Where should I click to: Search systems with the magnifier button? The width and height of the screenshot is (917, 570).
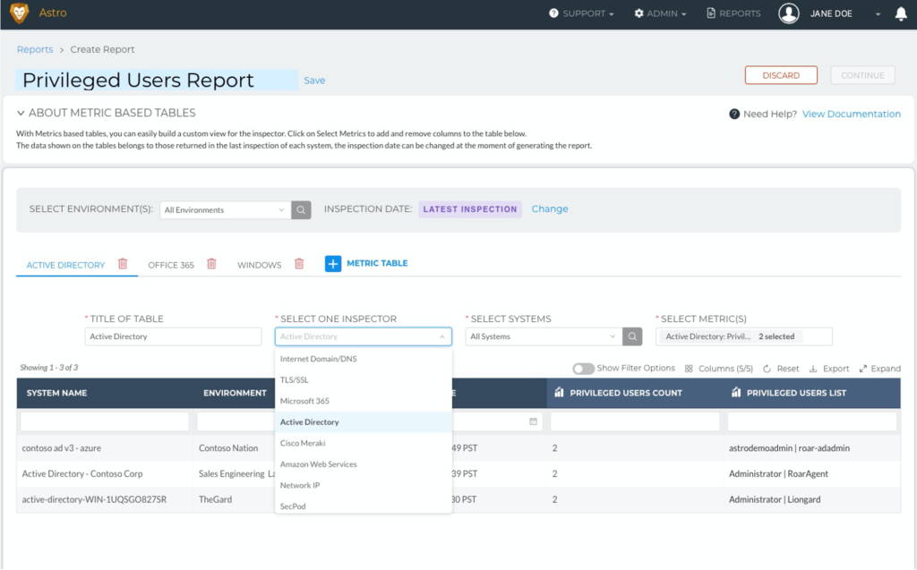632,336
